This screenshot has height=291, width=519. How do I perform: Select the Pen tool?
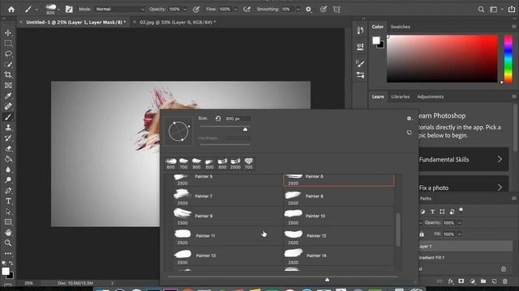(x=8, y=191)
